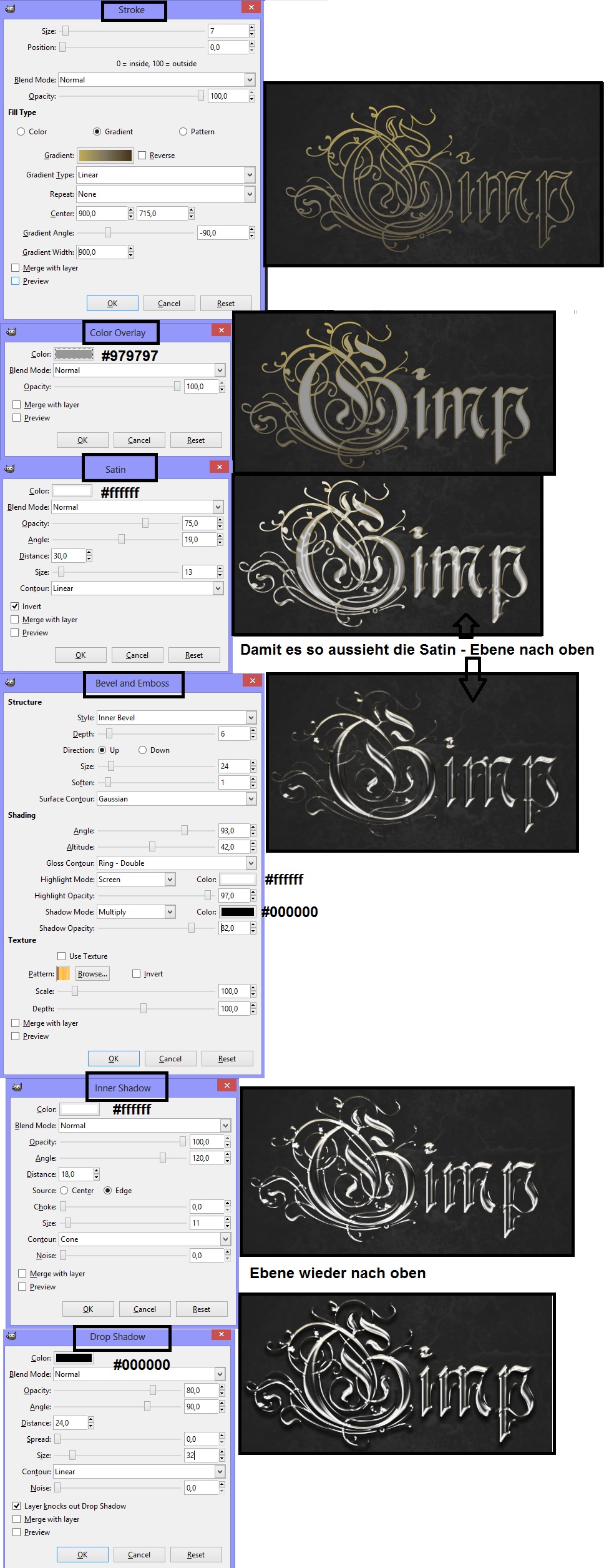The height and width of the screenshot is (1568, 604).
Task: Click the Bevel Depth value field showing 6
Action: tap(234, 734)
